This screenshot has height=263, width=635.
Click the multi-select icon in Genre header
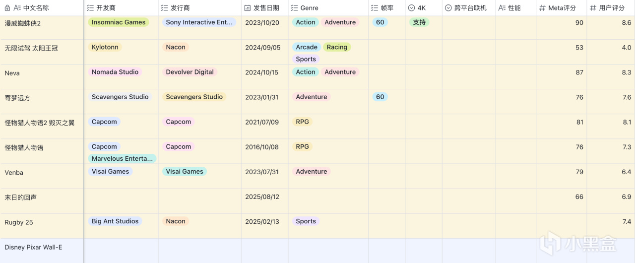pyautogui.click(x=295, y=8)
